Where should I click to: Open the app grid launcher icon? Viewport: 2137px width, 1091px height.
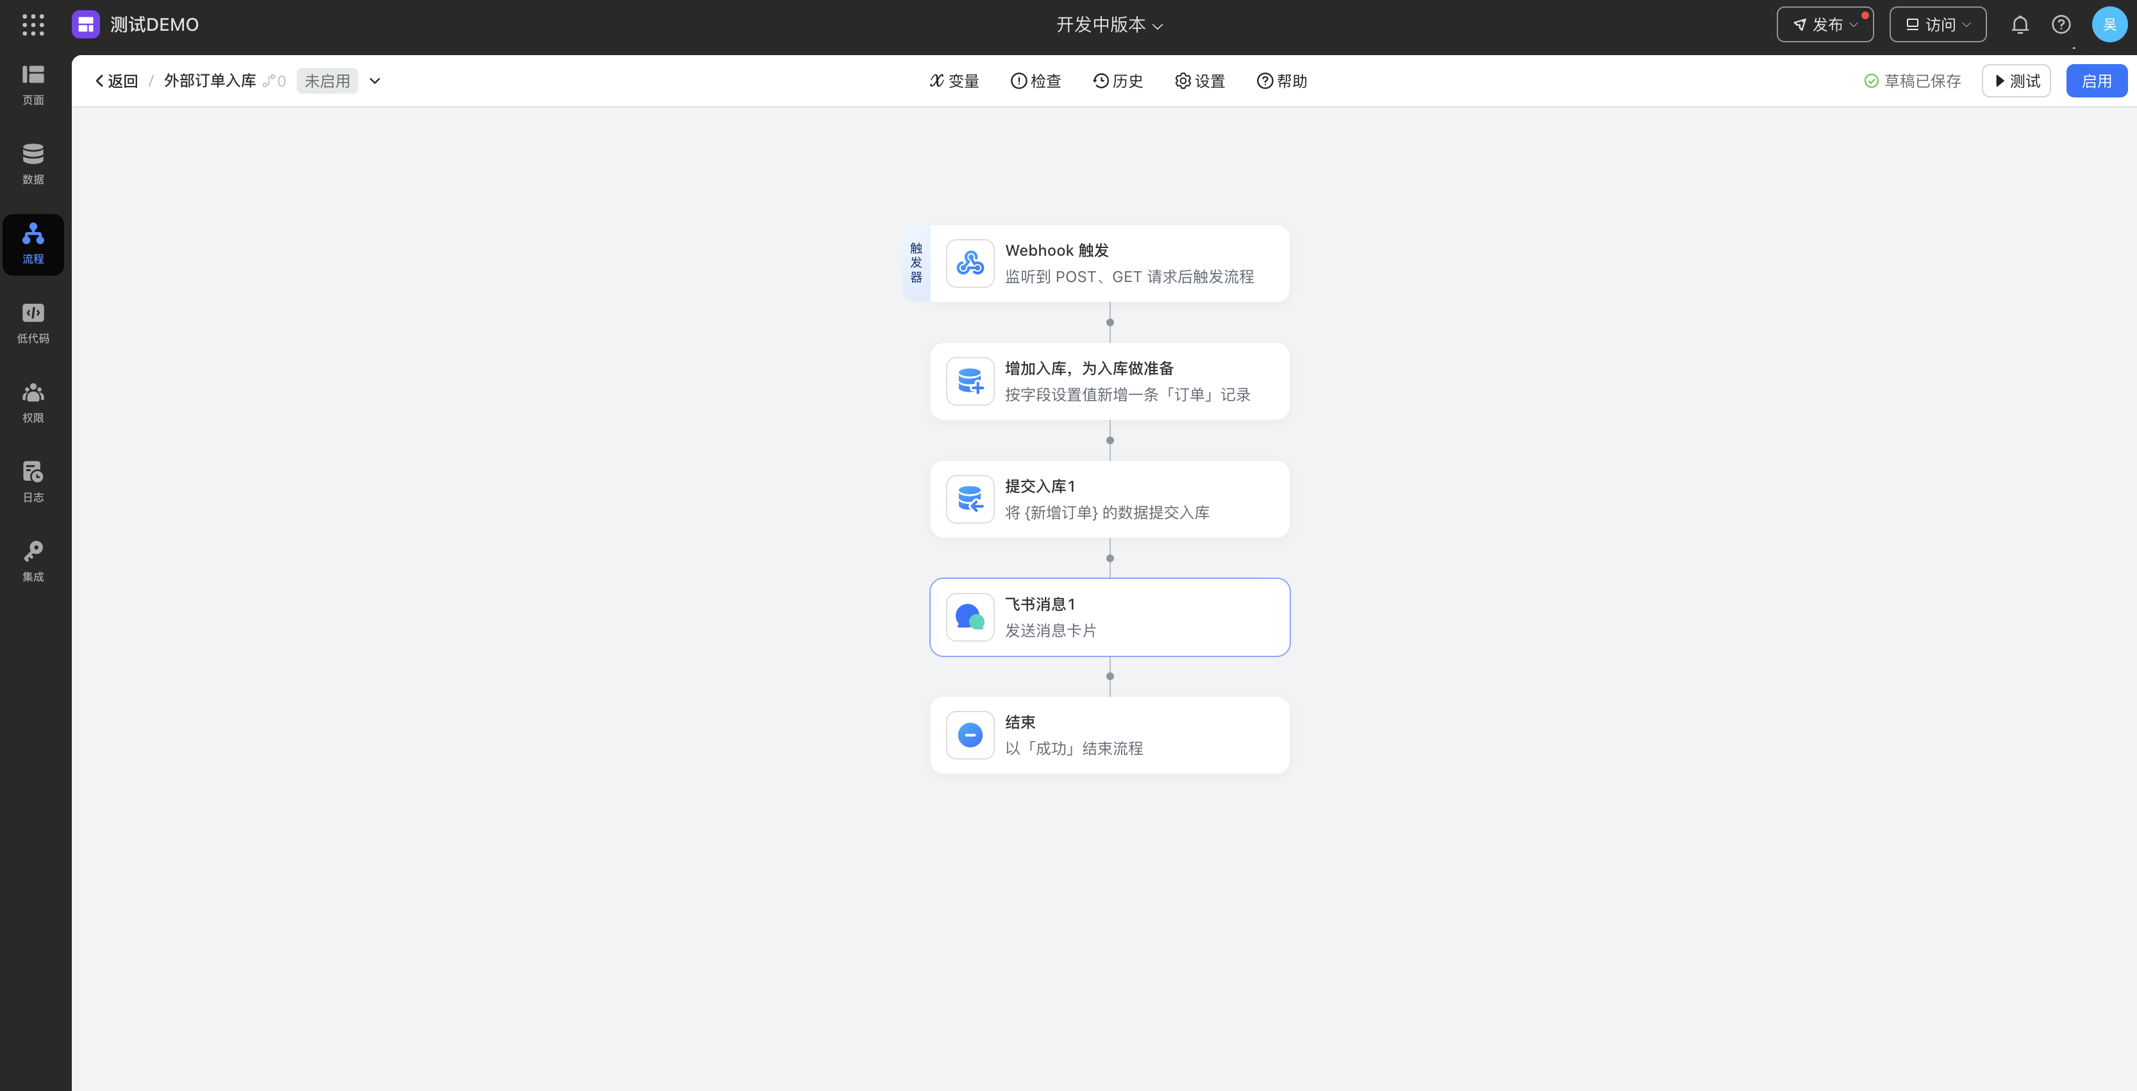click(x=33, y=25)
